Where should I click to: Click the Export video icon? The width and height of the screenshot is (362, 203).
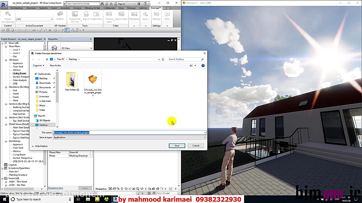pyautogui.click(x=121, y=14)
